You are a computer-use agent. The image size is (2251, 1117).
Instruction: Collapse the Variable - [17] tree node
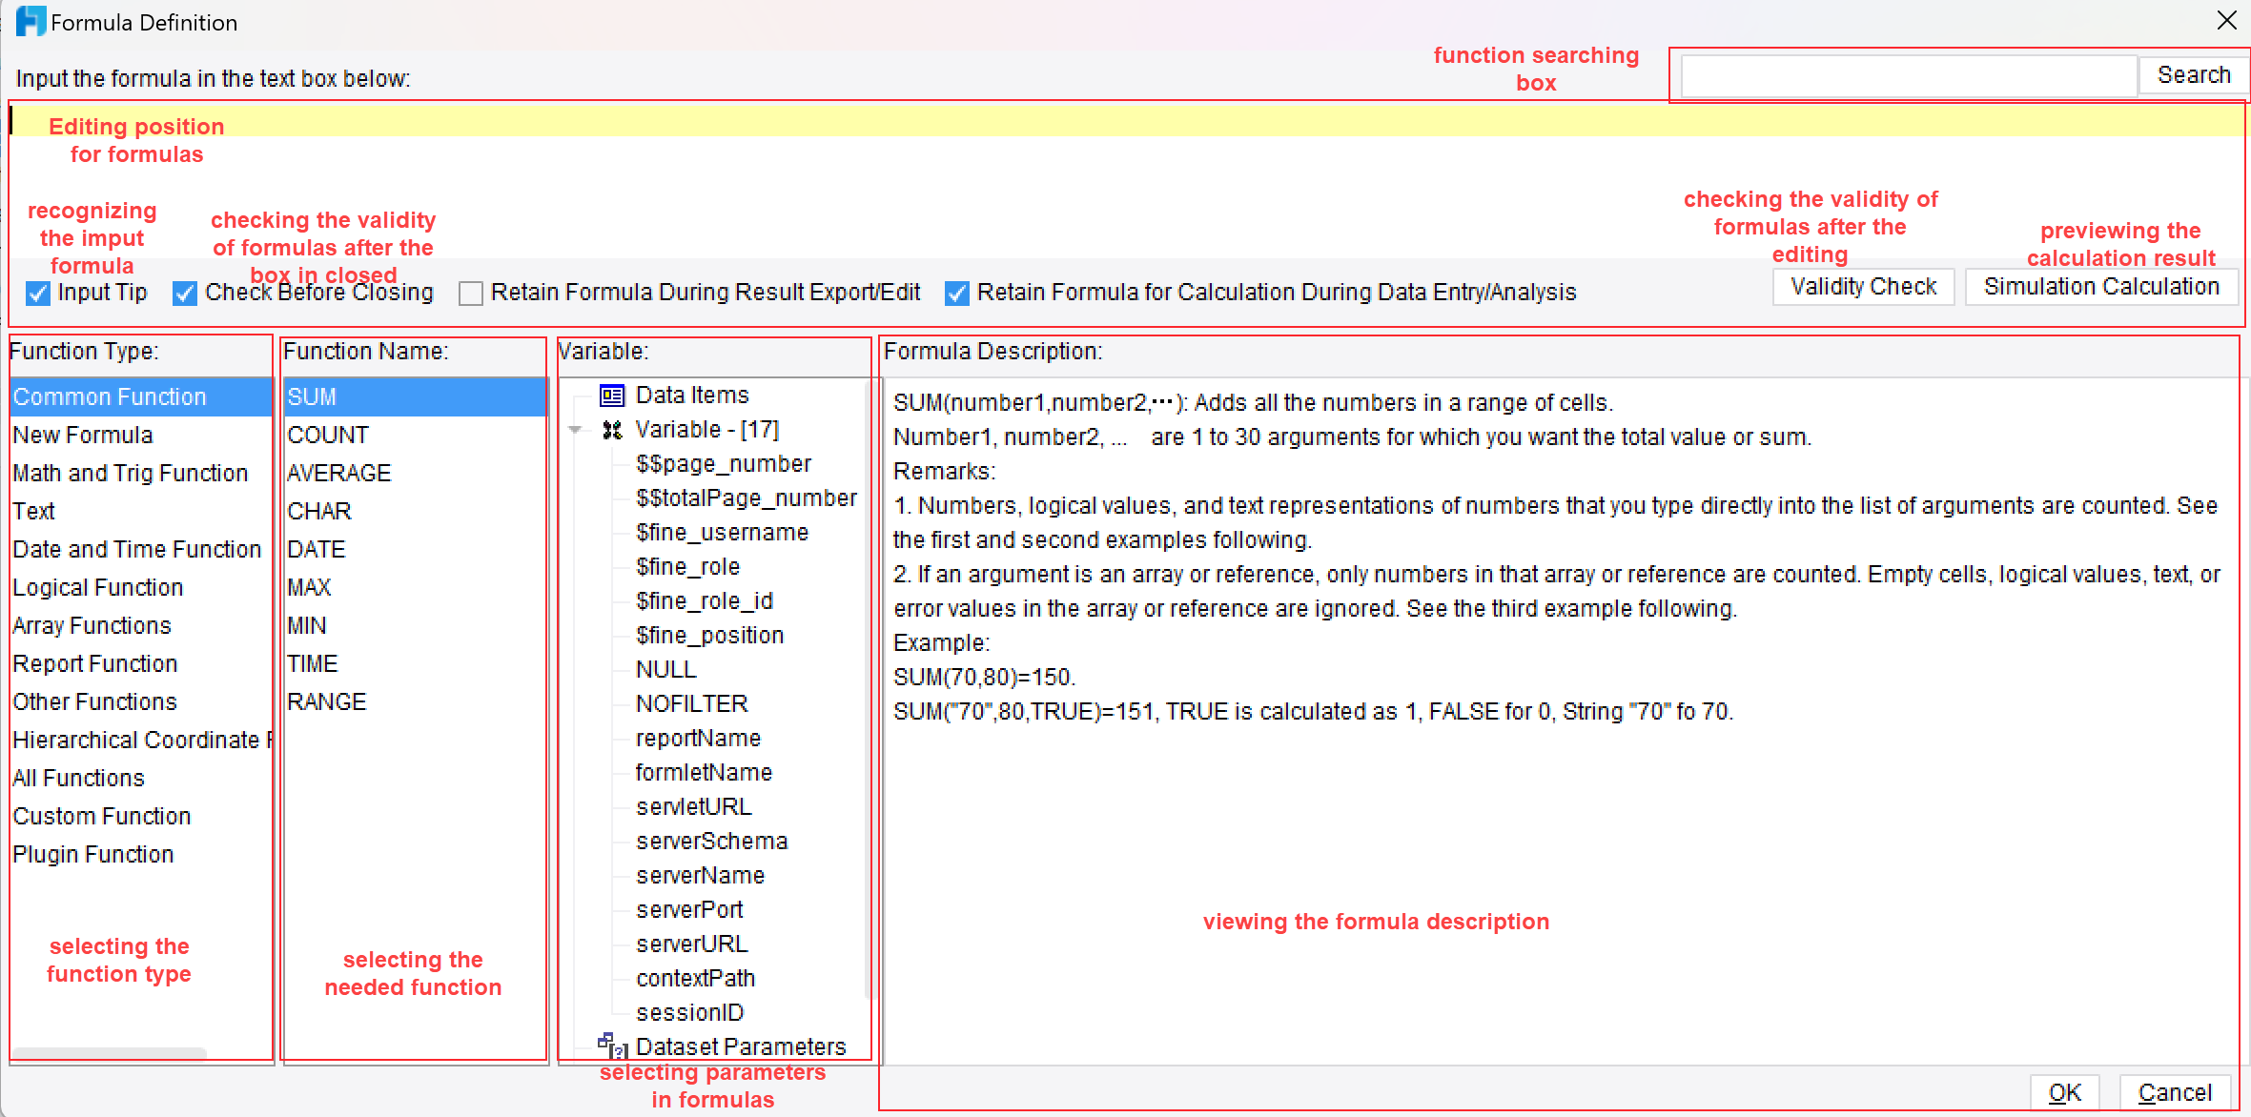tap(575, 431)
